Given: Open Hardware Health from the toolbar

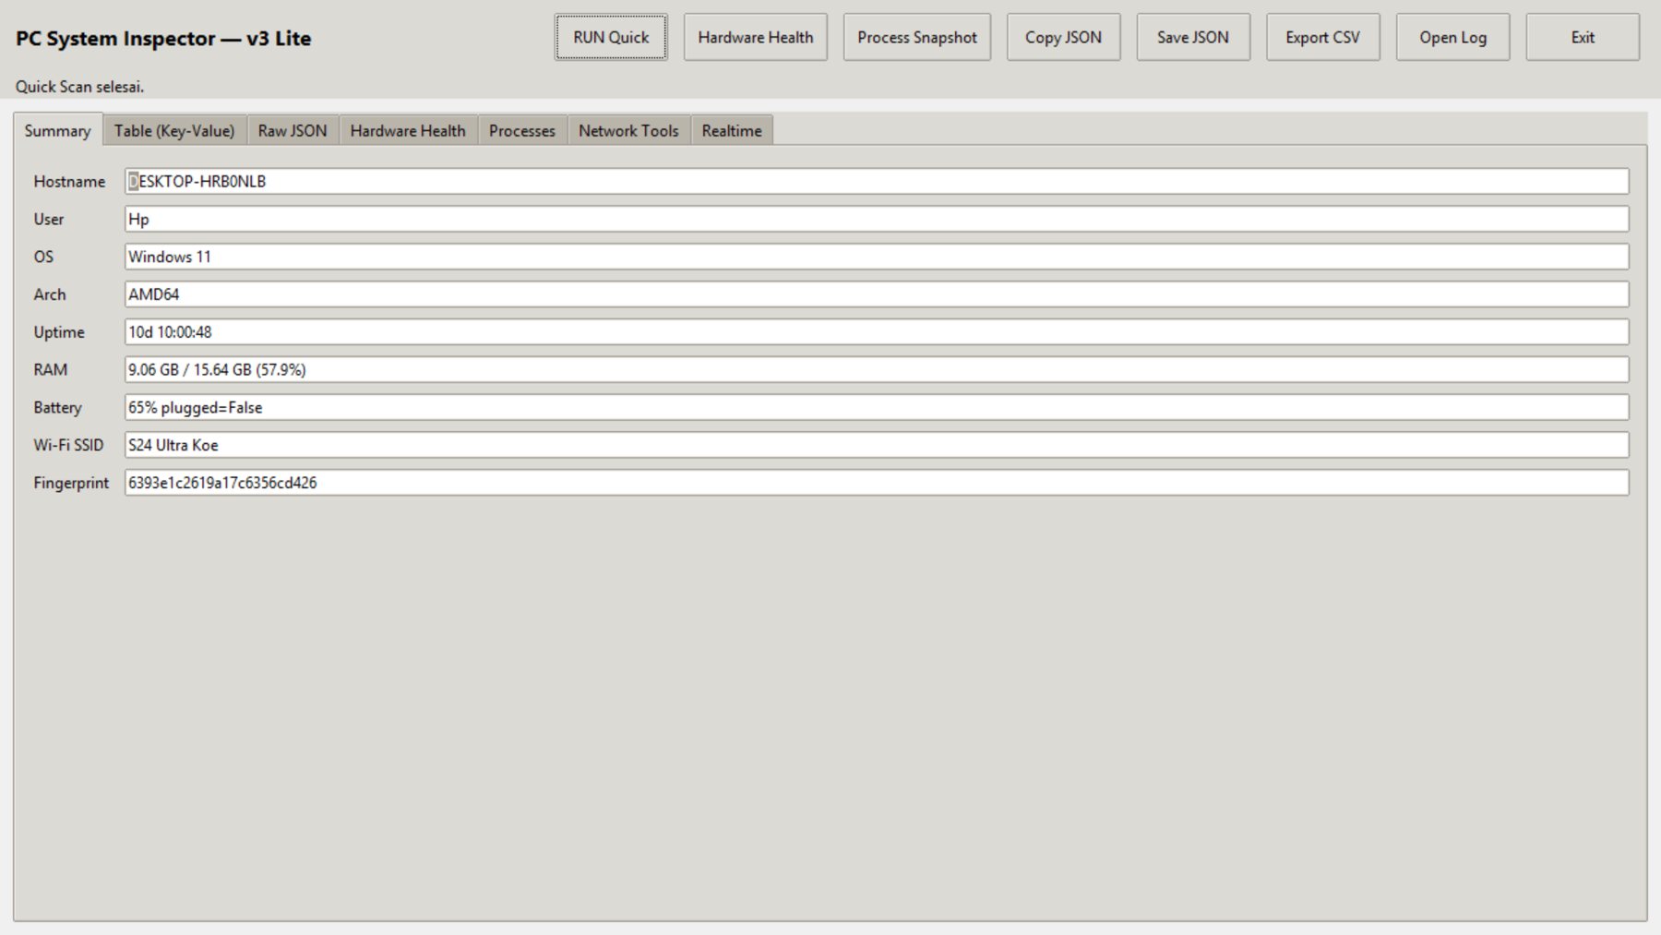Looking at the screenshot, I should coord(755,37).
